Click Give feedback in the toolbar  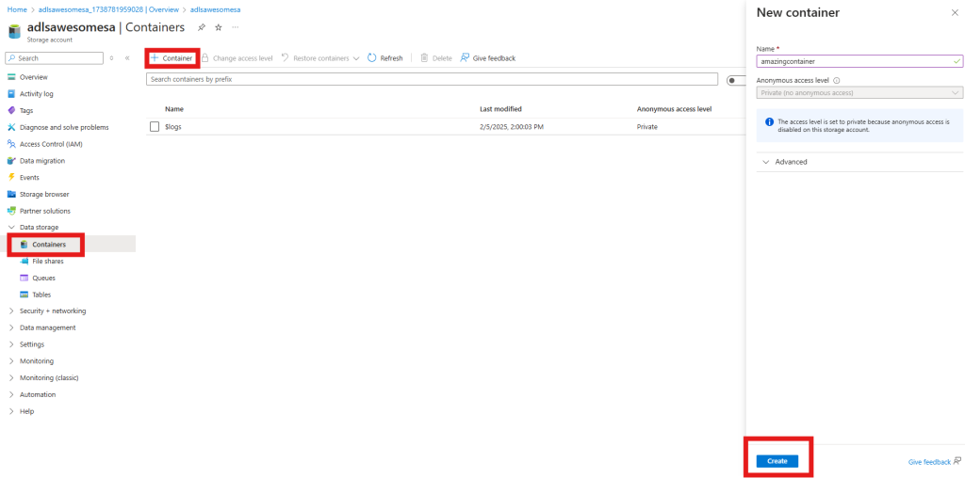[488, 58]
